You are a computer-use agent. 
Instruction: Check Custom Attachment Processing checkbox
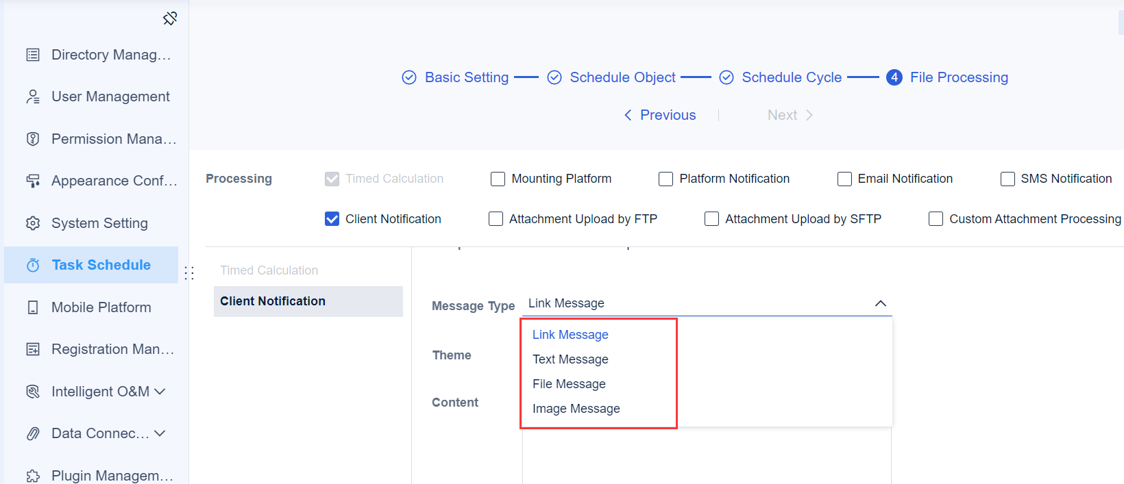coord(936,219)
